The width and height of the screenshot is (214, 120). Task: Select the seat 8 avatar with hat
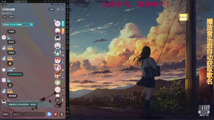(x=58, y=75)
